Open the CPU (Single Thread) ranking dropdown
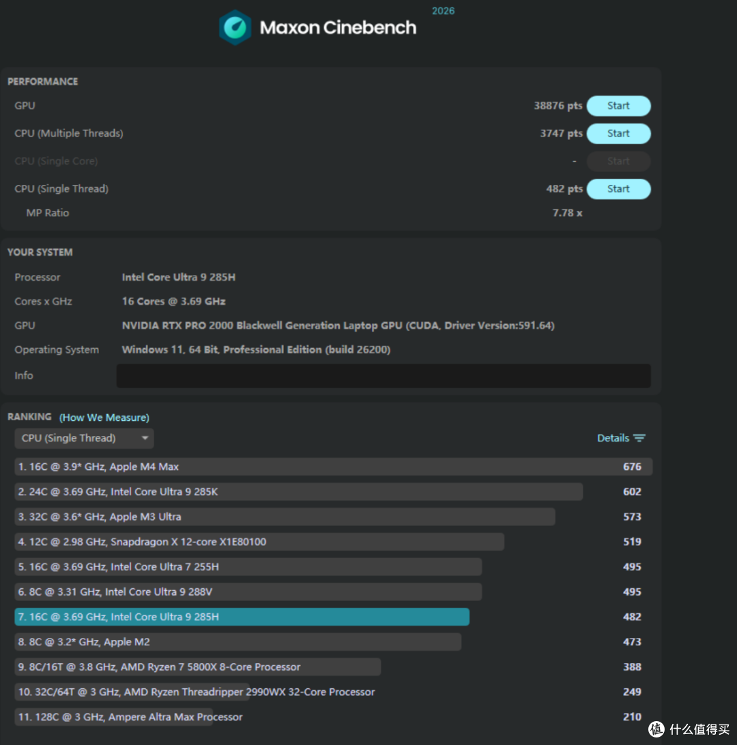This screenshot has width=737, height=745. [84, 438]
